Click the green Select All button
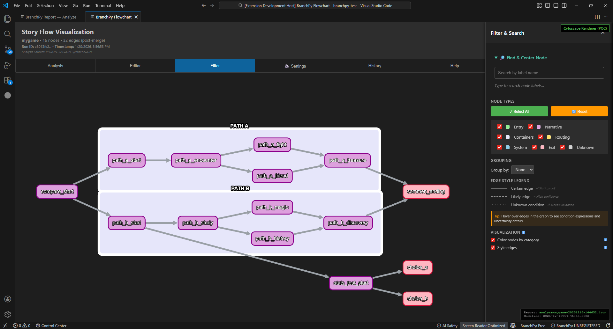 pos(519,111)
